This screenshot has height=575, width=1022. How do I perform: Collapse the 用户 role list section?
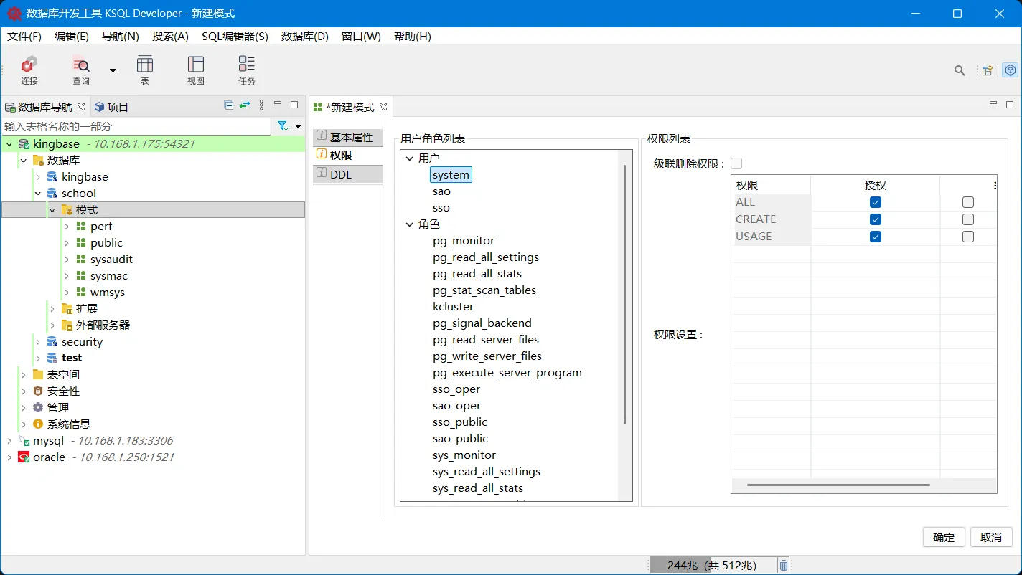click(x=409, y=158)
